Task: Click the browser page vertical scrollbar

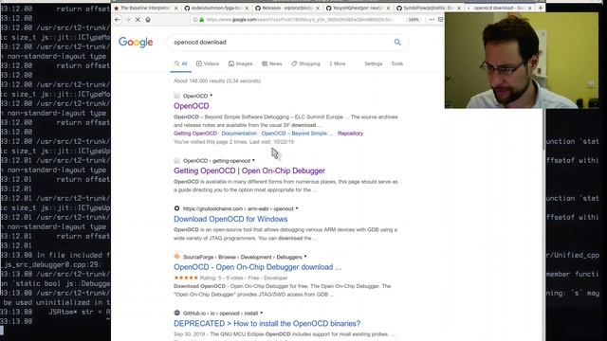Action: pyautogui.click(x=543, y=129)
